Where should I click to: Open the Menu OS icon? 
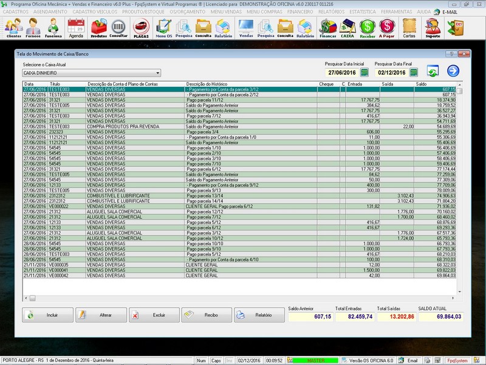pyautogui.click(x=163, y=28)
